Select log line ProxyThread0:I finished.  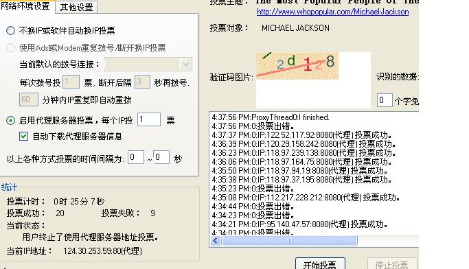pyautogui.click(x=271, y=117)
